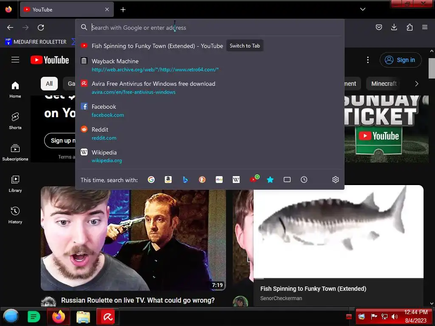Click the YouTube logo
The height and width of the screenshot is (326, 435).
coord(50,60)
